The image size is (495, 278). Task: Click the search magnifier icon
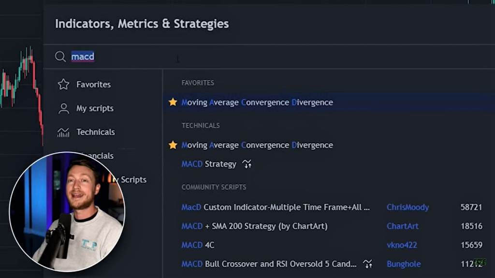click(60, 57)
